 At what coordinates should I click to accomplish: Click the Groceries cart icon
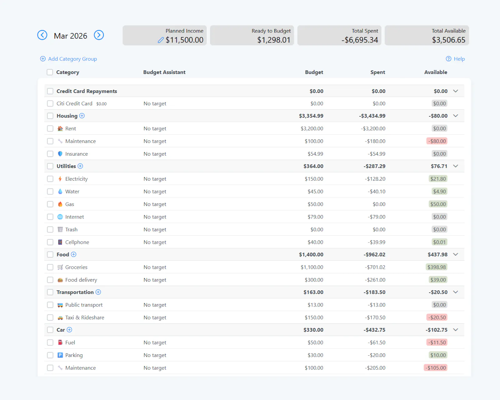point(60,267)
